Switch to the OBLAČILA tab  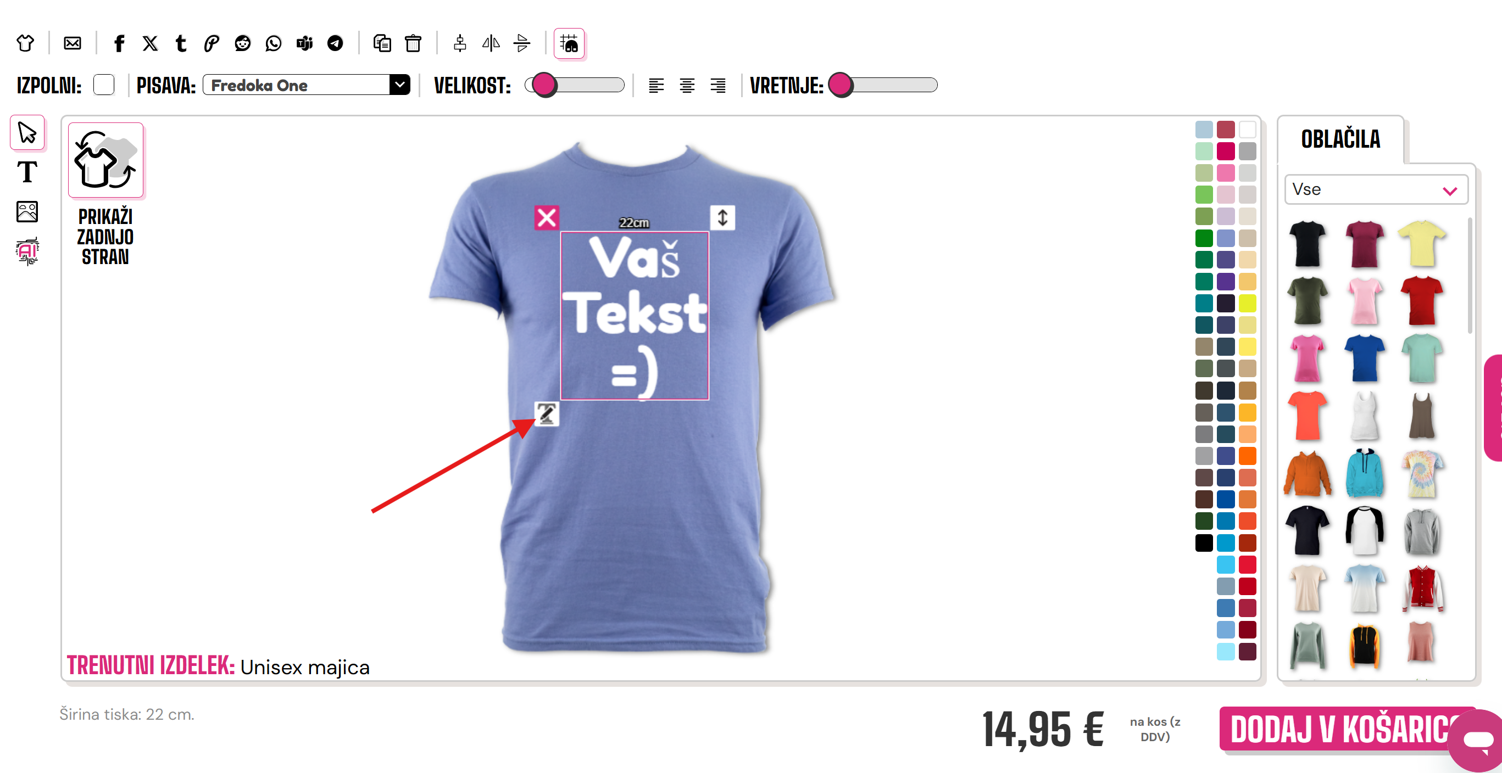tap(1340, 139)
